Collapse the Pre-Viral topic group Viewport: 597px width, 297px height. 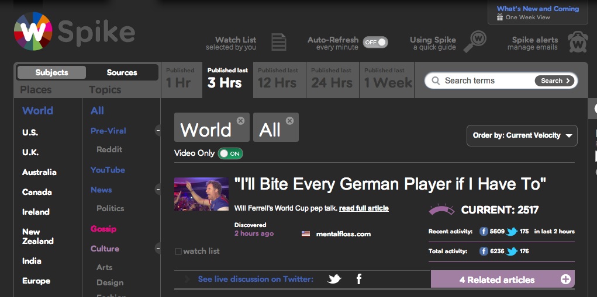pyautogui.click(x=158, y=131)
